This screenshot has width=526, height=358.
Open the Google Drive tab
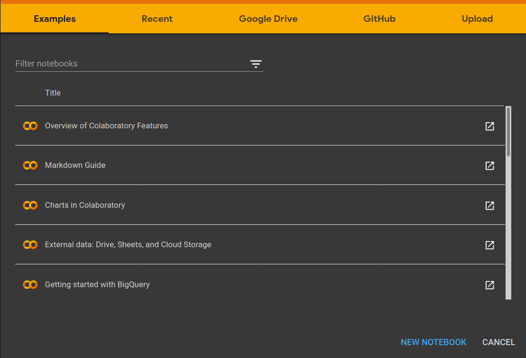coord(268,19)
